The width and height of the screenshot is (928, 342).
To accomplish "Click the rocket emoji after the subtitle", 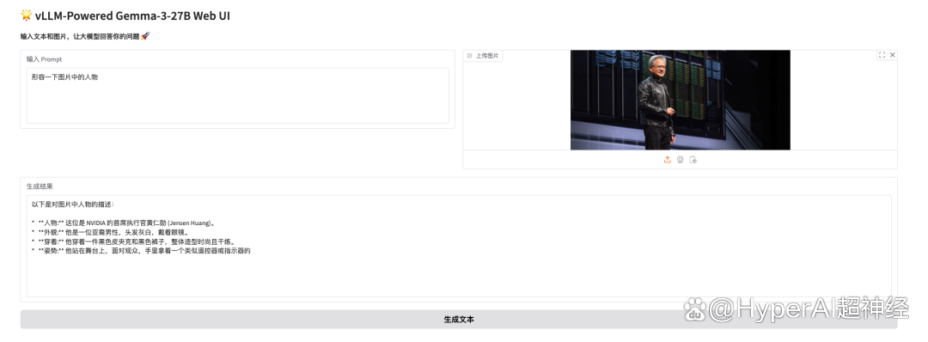I will tap(145, 36).
